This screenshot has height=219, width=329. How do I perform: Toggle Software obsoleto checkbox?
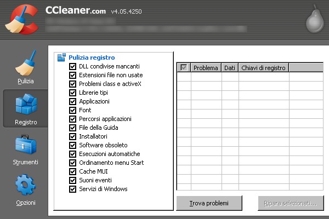click(x=72, y=145)
